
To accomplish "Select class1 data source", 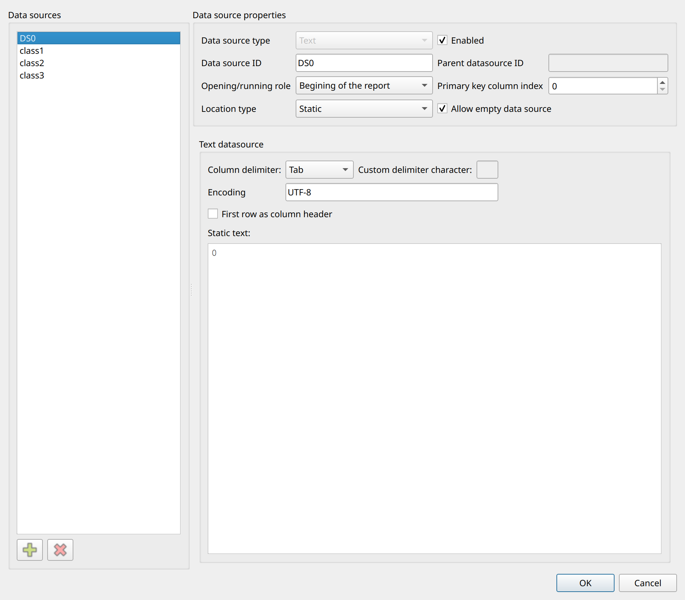I will (98, 50).
